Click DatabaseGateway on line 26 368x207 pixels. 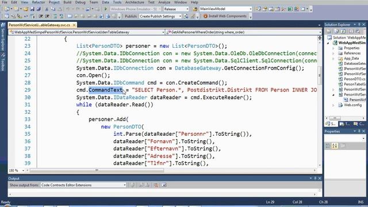point(198,68)
